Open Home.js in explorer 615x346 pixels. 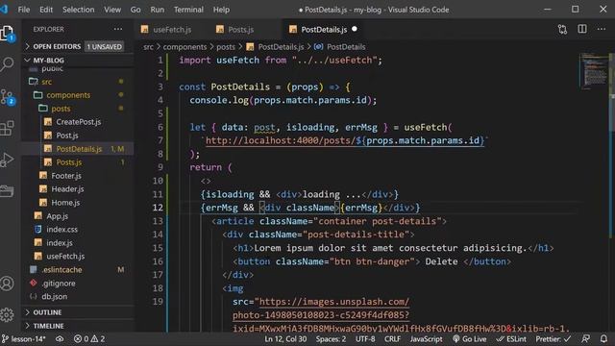click(78, 203)
